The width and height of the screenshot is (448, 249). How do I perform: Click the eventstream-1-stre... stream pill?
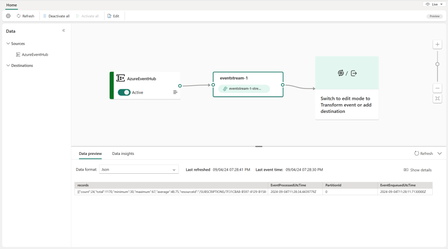(244, 89)
